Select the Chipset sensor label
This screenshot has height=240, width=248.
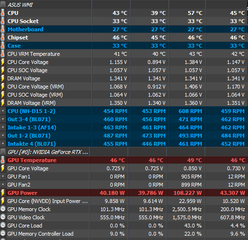(18, 38)
